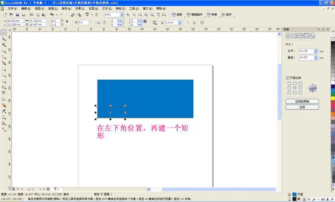Open the Rotate transformation in the docker
This screenshot has width=335, height=202.
pyautogui.click(x=294, y=35)
